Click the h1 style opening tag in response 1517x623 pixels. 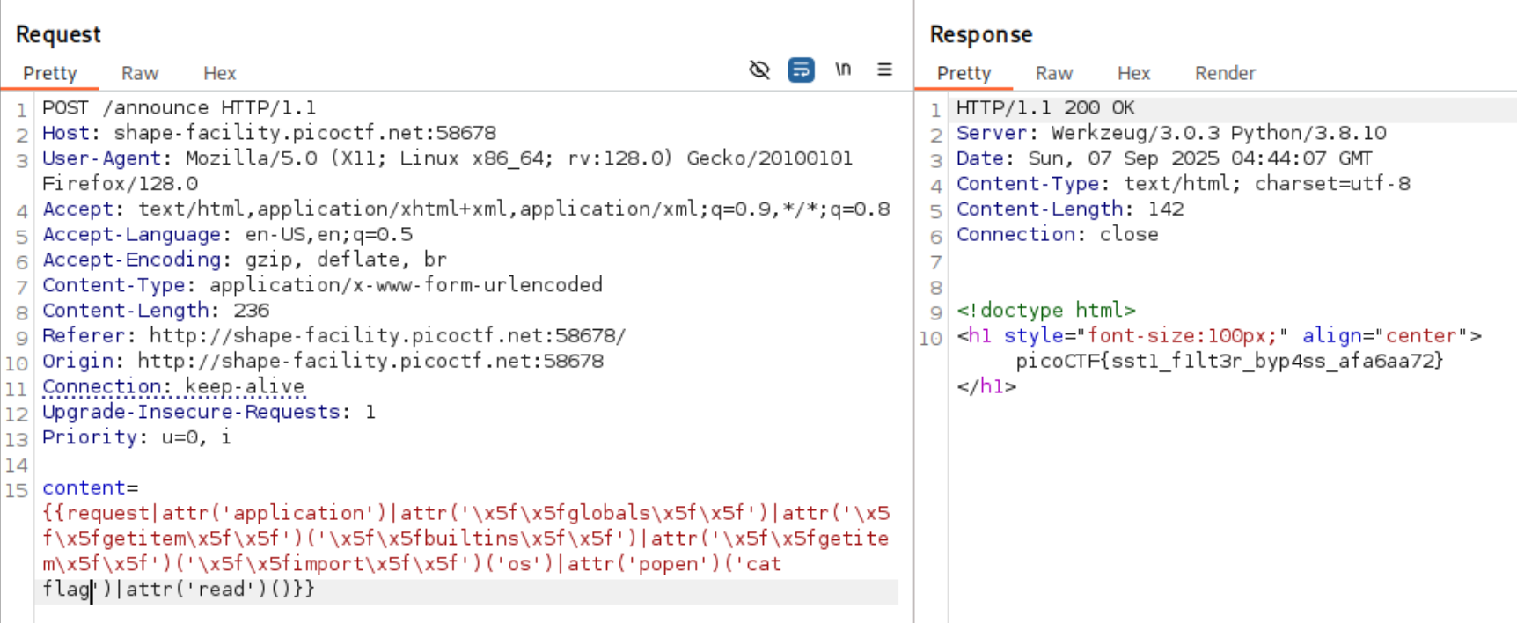click(1220, 335)
